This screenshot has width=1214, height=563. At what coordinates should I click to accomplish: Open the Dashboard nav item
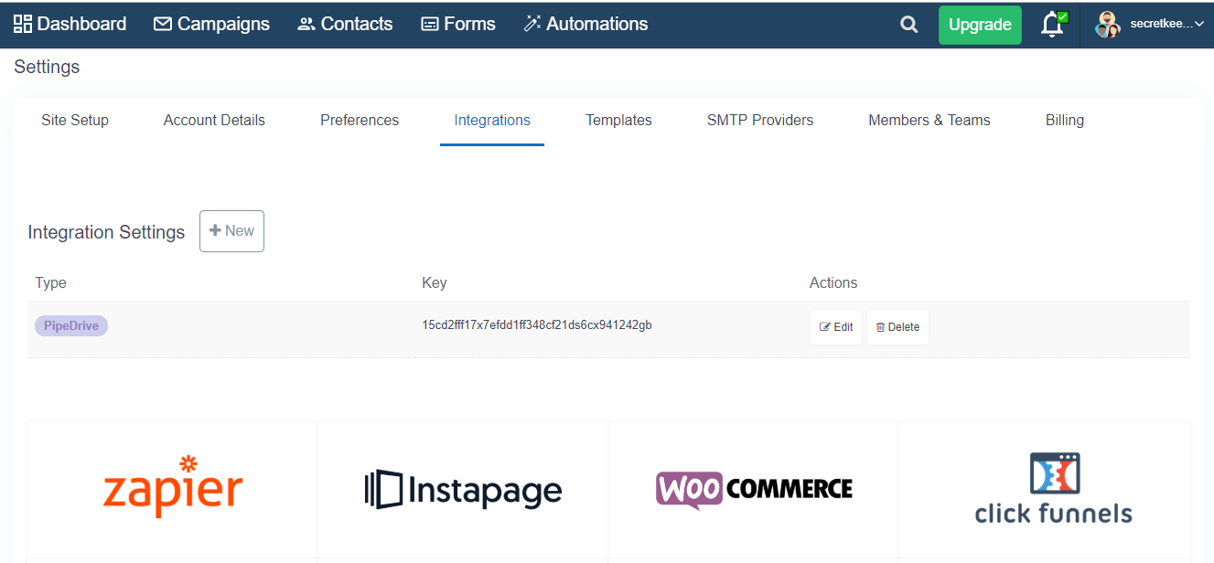(x=70, y=25)
